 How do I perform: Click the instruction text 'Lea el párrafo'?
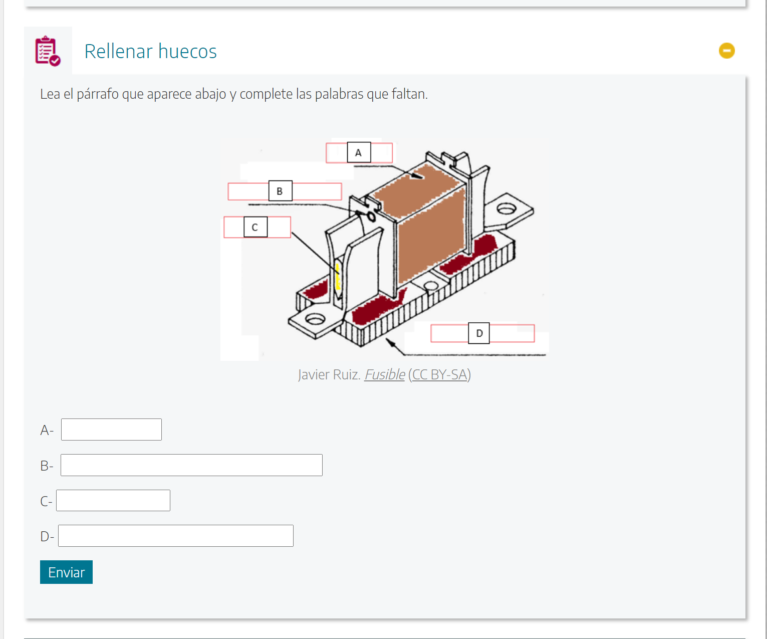pos(233,94)
